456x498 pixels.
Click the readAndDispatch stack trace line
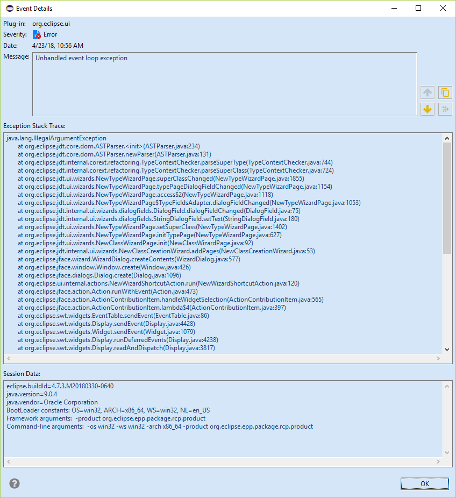117,348
